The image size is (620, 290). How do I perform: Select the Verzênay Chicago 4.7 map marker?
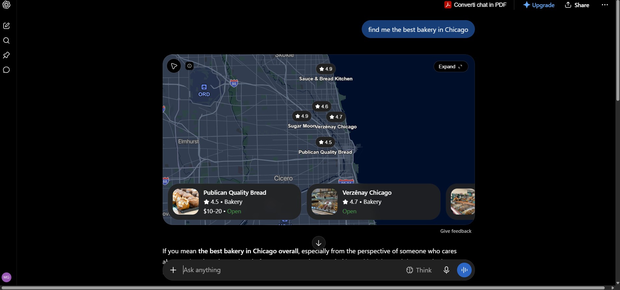(336, 117)
